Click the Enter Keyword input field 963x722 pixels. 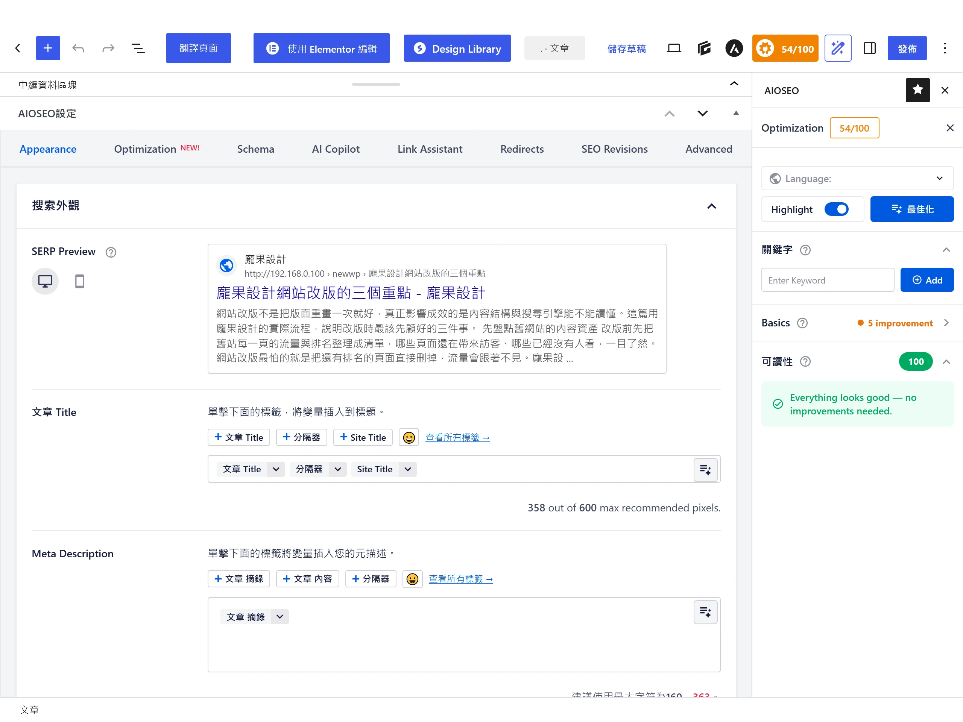click(827, 280)
